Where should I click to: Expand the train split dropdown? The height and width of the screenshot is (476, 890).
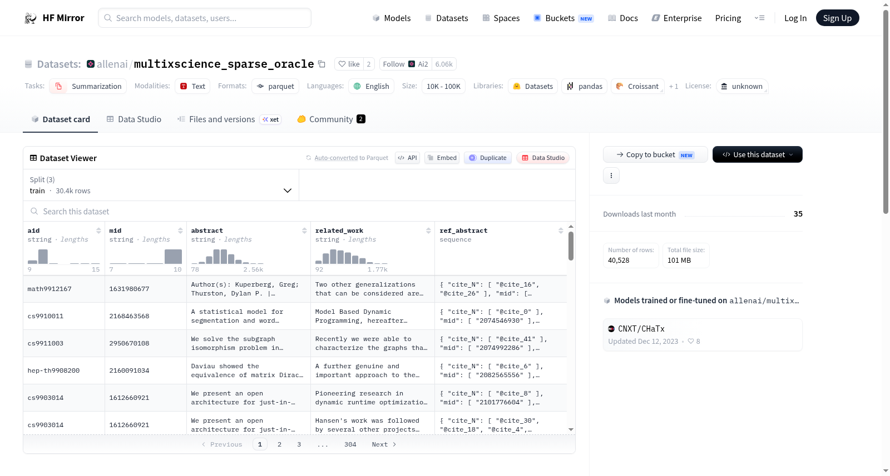pyautogui.click(x=161, y=185)
